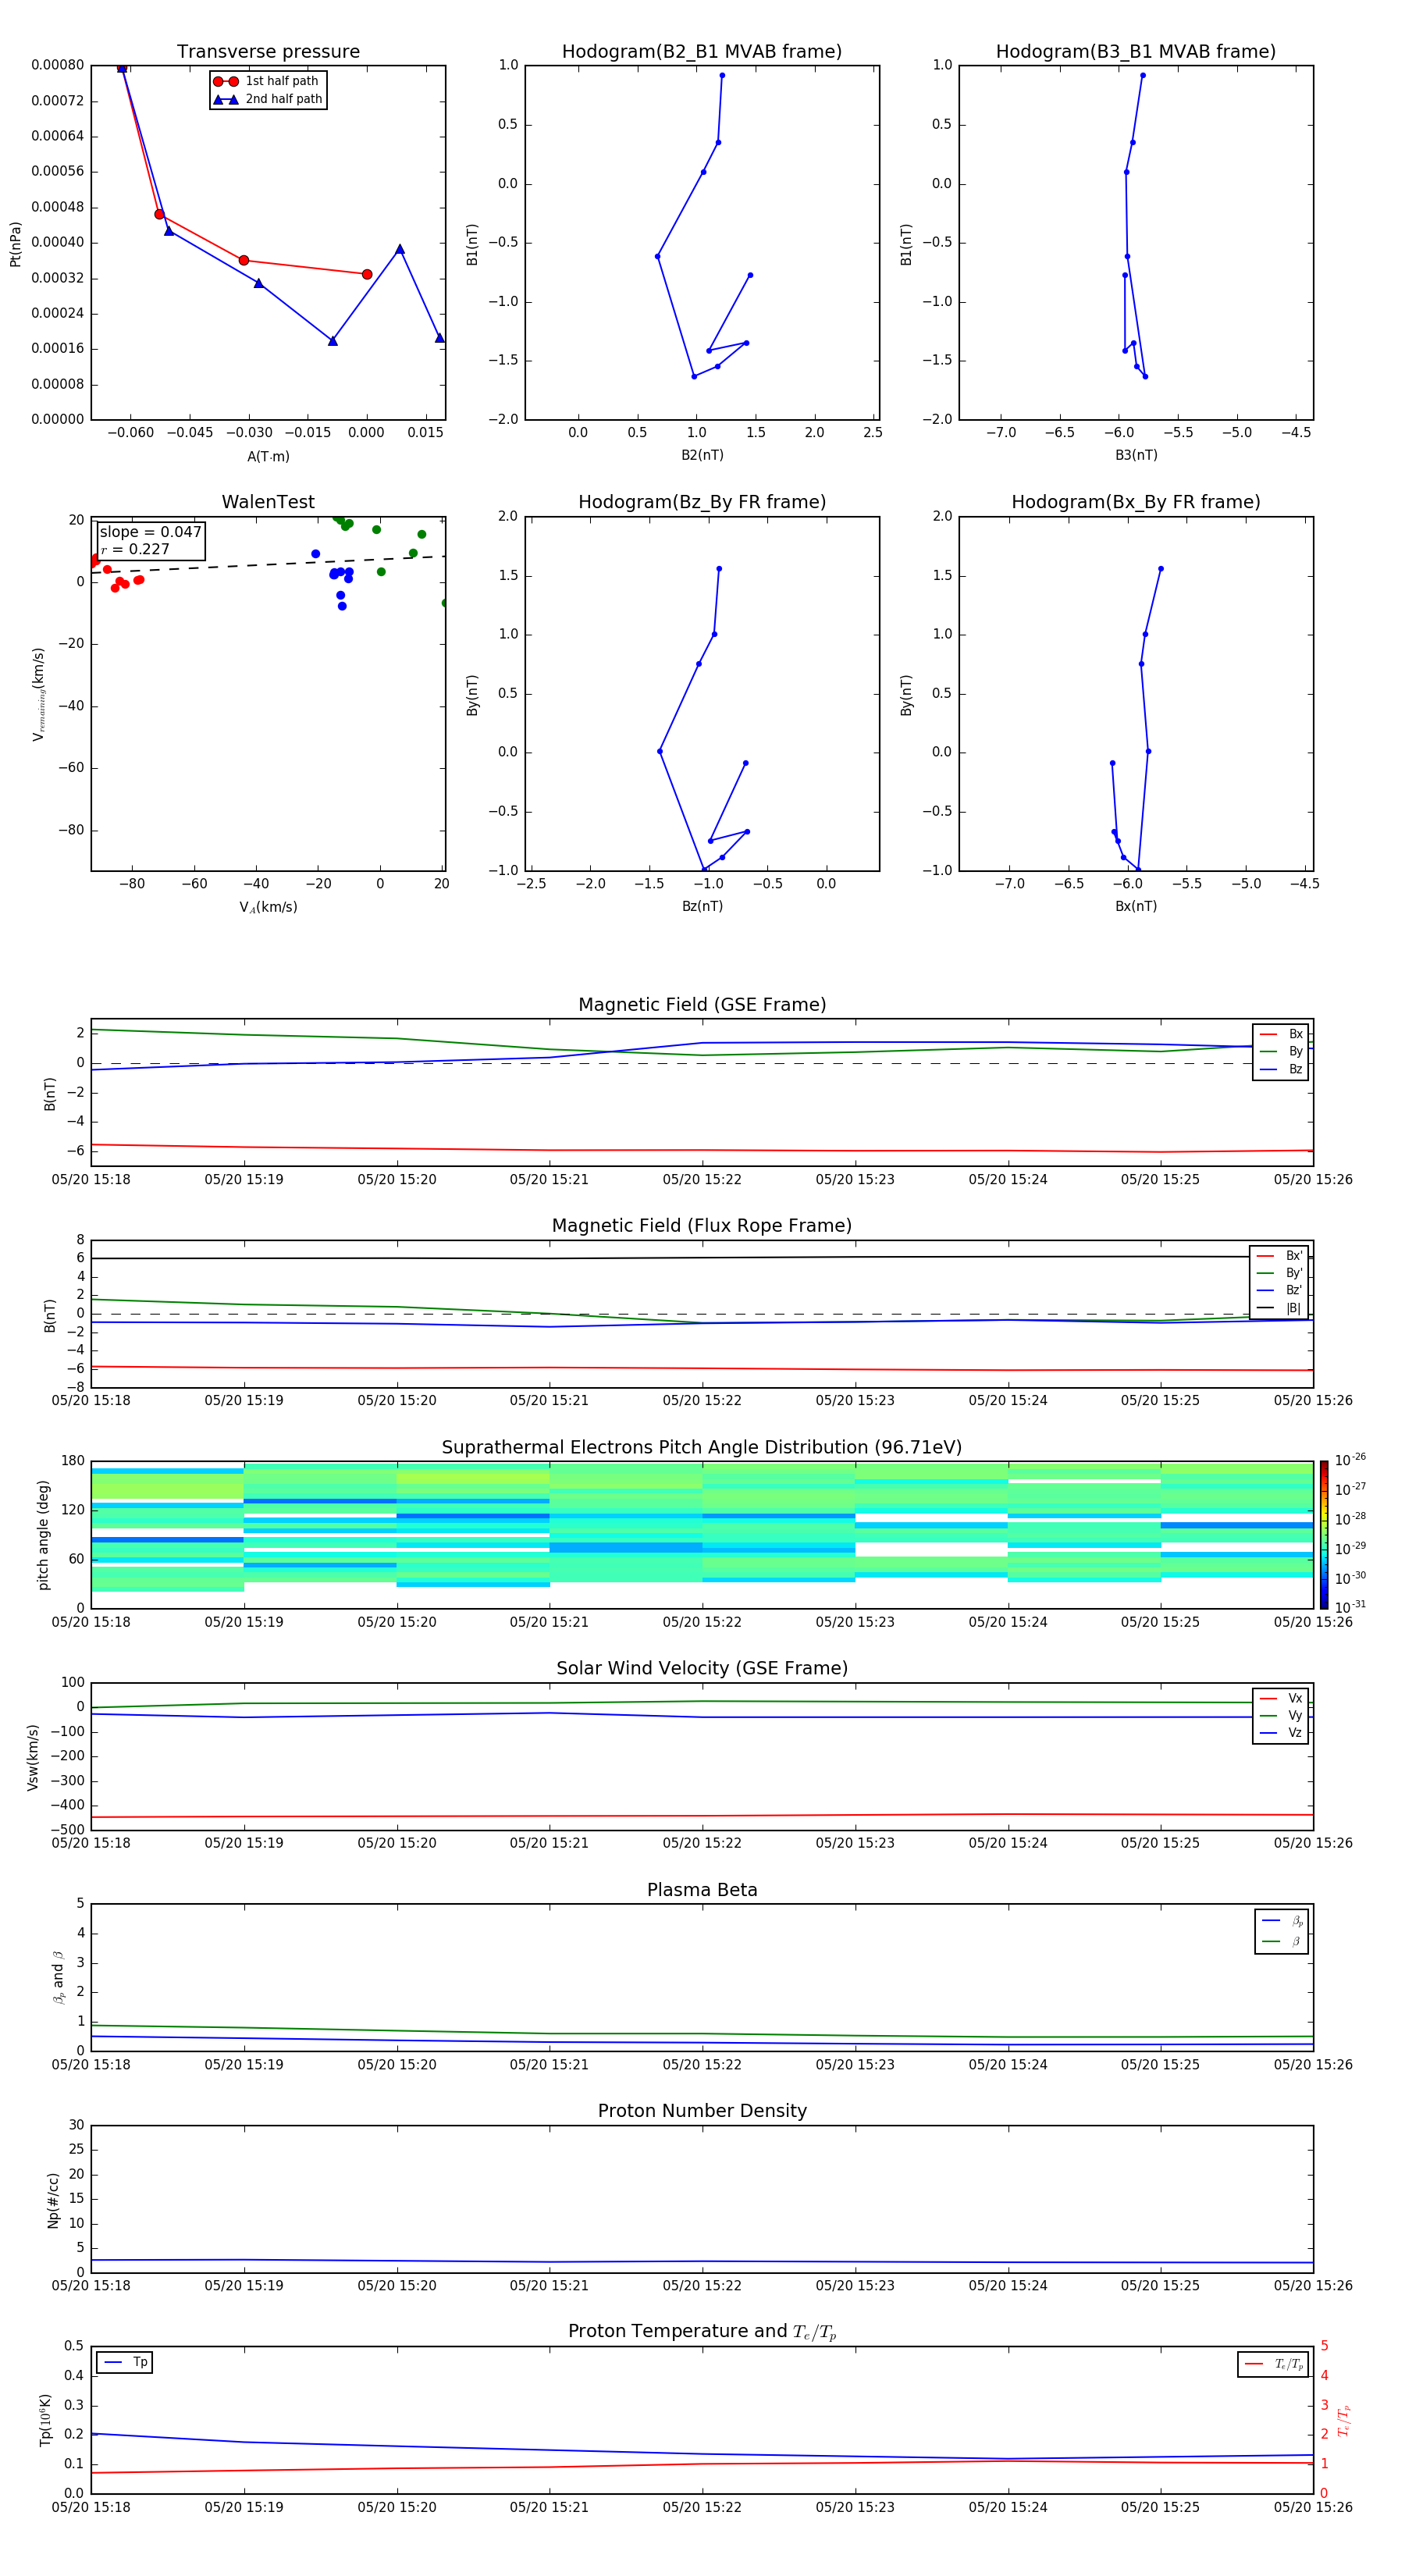Click the Bx legend entry in GSE panel
1405x2576 pixels.
(x=1281, y=1034)
